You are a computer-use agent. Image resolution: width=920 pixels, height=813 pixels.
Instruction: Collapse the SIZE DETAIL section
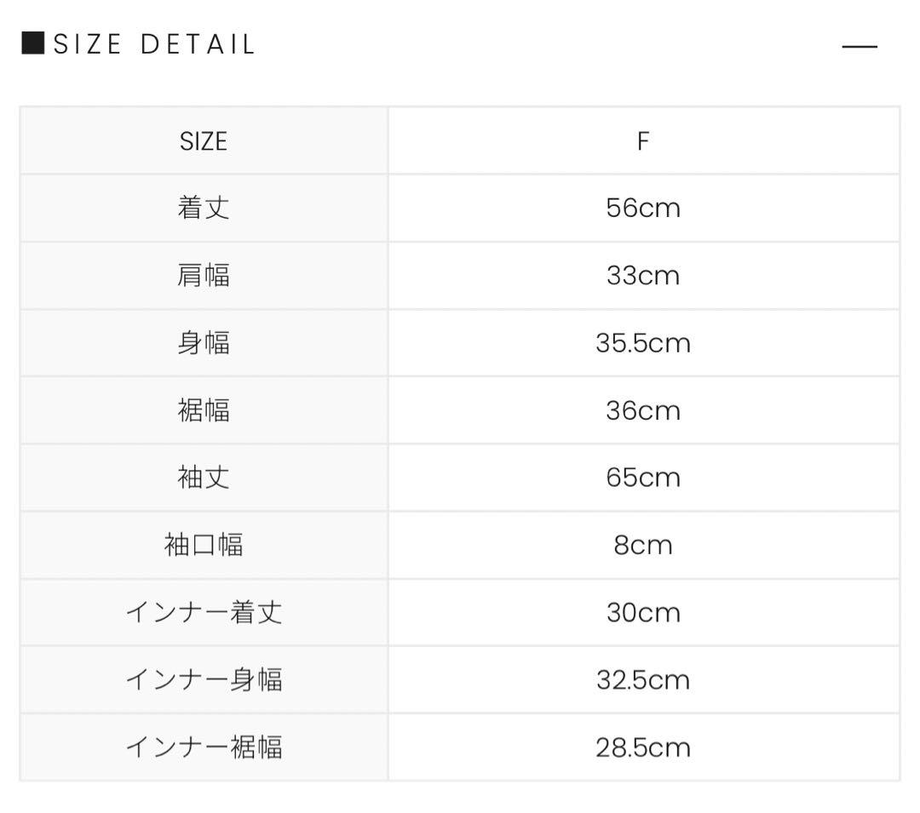859,47
